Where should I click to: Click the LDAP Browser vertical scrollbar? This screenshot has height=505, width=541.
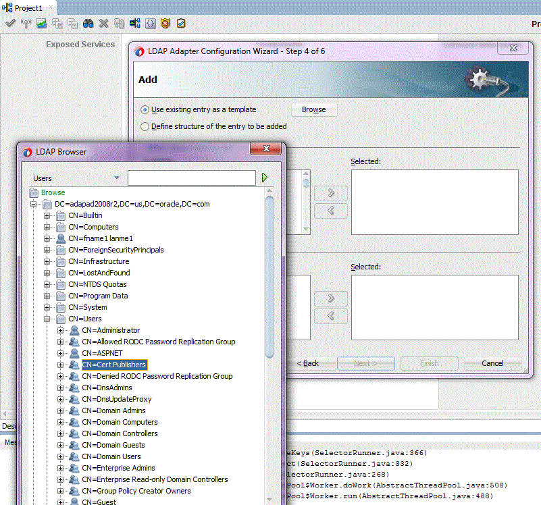[269, 277]
